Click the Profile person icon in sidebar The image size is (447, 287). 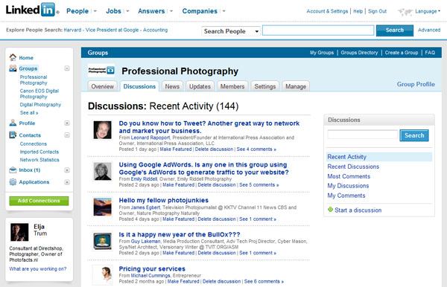(13, 123)
